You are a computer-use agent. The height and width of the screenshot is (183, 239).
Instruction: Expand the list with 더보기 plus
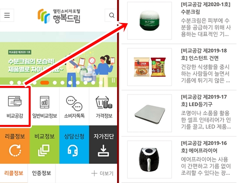[102, 173]
